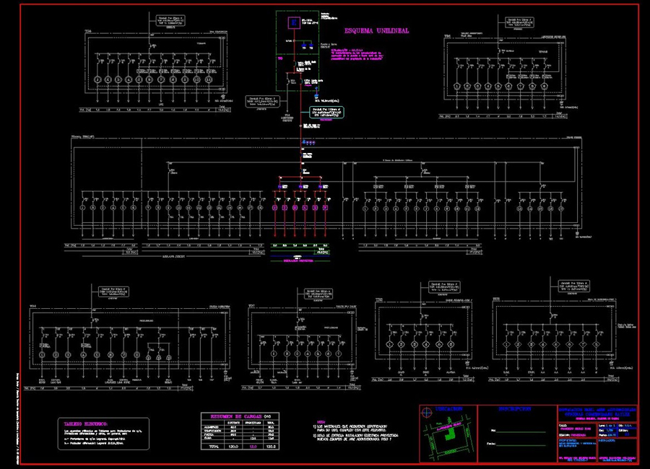Click the red title in title block
Viewport: 650px width, 469px height.
pyautogui.click(x=597, y=411)
